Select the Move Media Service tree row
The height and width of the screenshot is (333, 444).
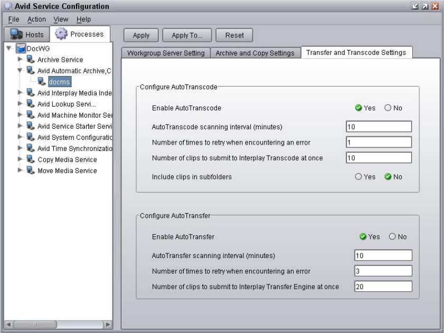pyautogui.click(x=68, y=170)
